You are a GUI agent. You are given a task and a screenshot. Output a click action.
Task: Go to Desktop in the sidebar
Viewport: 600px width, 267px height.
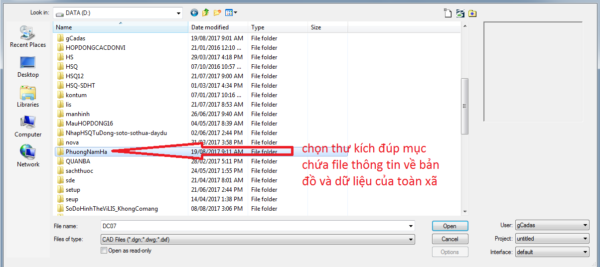(x=28, y=67)
